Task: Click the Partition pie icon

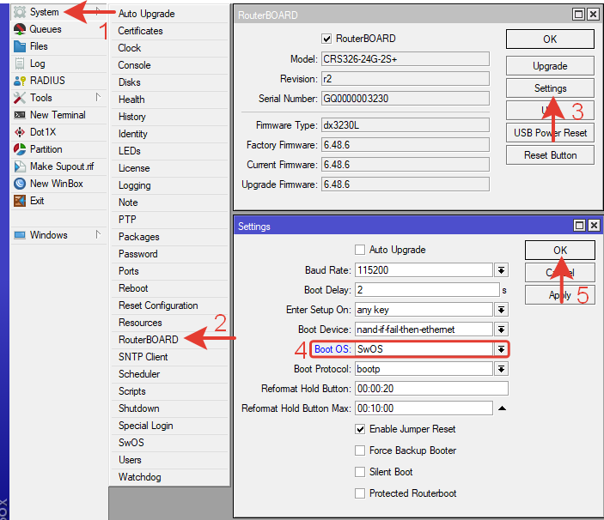Action: 20,149
